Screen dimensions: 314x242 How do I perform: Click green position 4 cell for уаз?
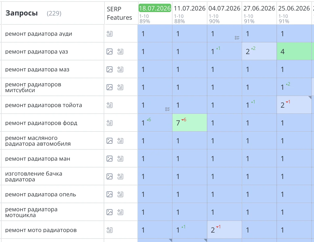(294, 51)
